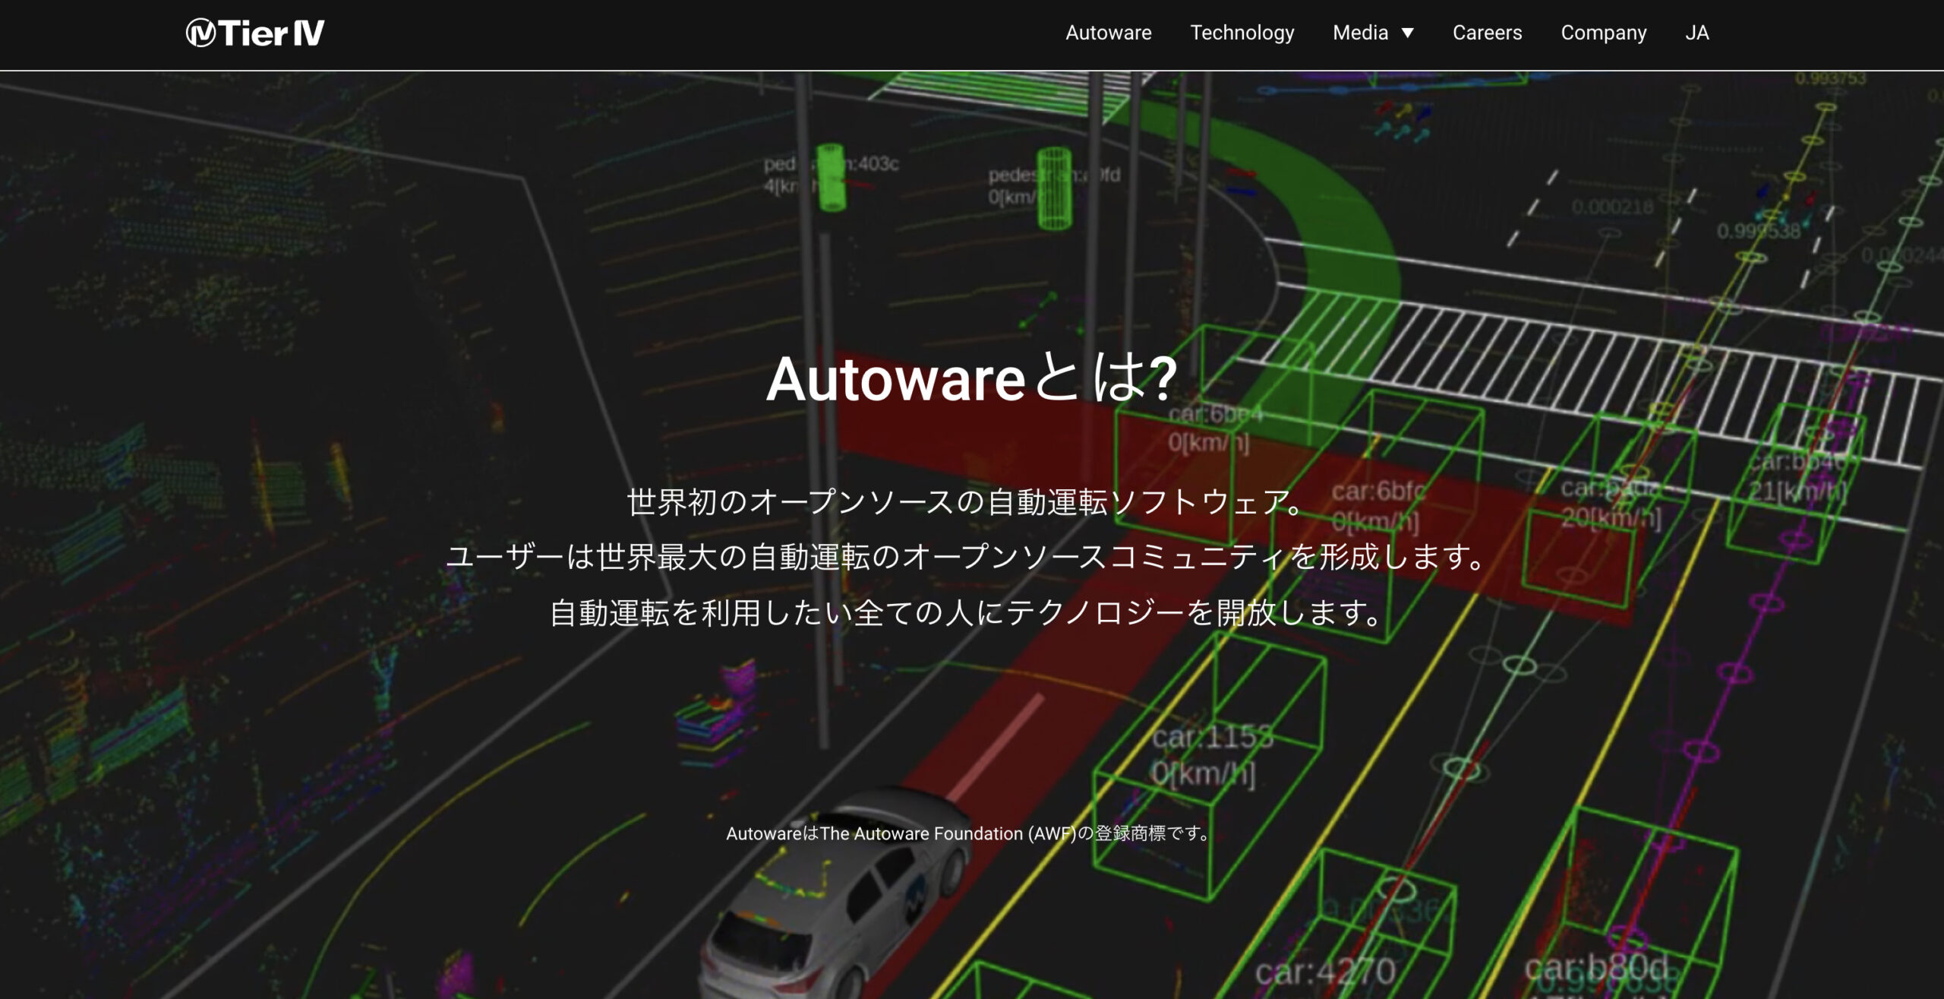This screenshot has width=1944, height=999.
Task: Click the line '自動運転を利用したい全ての人に...'
Action: (x=966, y=612)
